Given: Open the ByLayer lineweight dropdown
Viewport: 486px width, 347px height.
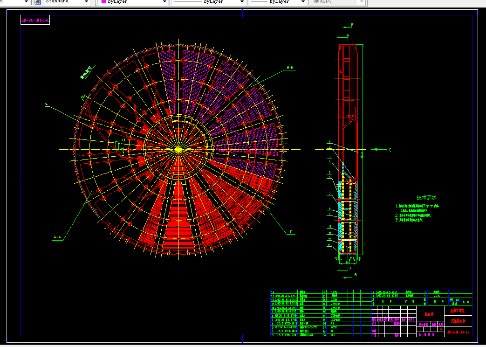Looking at the screenshot, I should click(x=303, y=1).
